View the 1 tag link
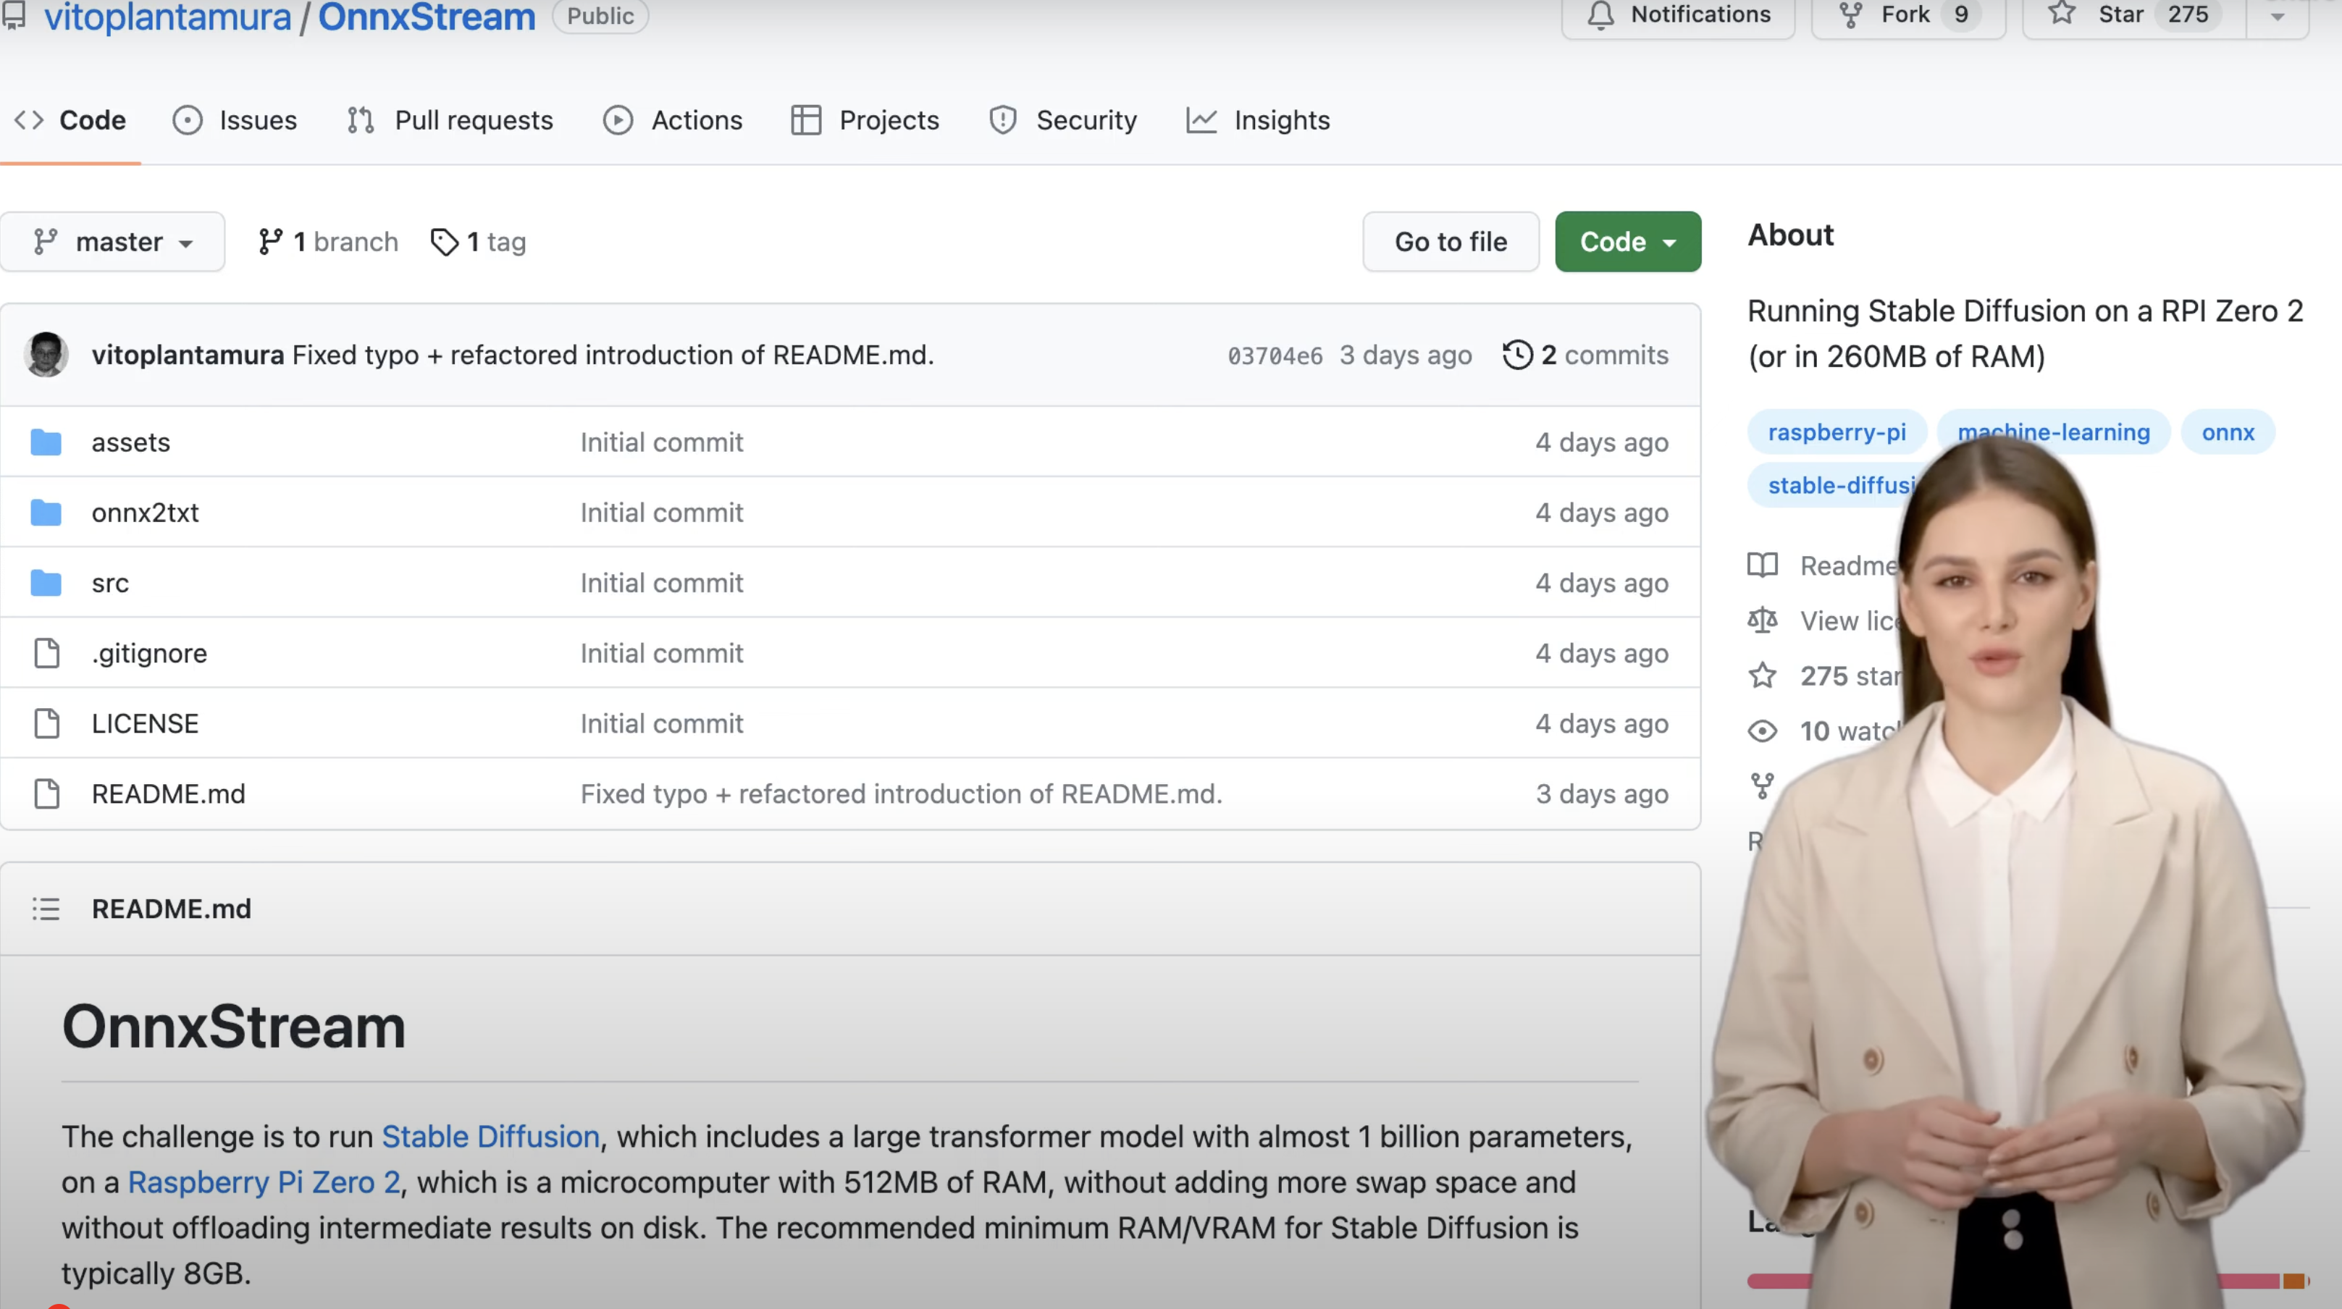2342x1309 pixels. [478, 242]
